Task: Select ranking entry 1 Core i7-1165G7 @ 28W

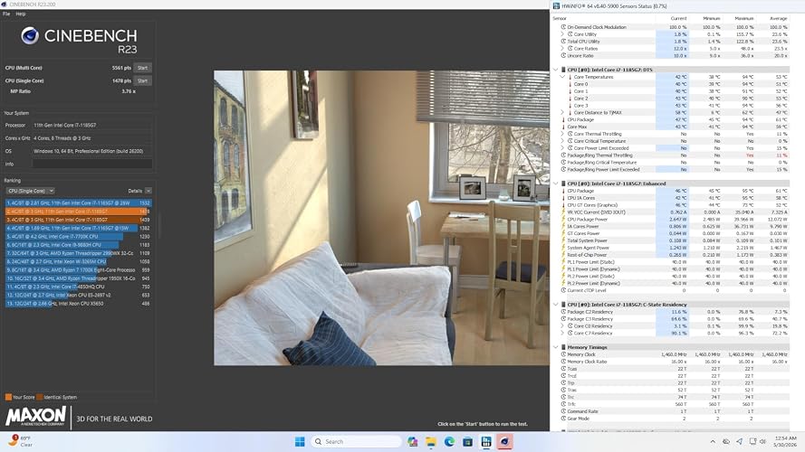Action: [x=79, y=202]
